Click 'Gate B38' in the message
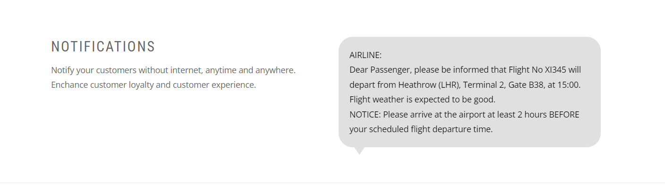Viewport: 665px width, 194px height. click(526, 85)
